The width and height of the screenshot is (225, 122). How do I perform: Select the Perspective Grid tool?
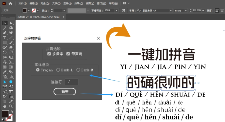click(11, 62)
